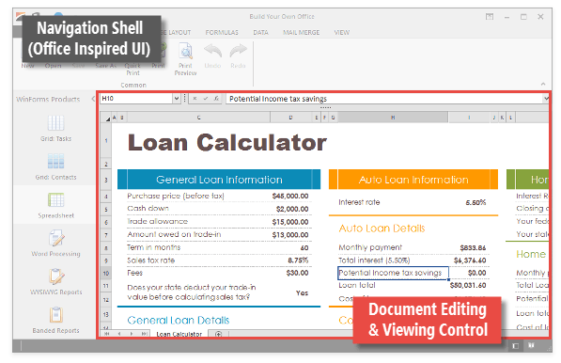Collapse the ribbon with the caret
This screenshot has height=363, width=561.
coord(543,84)
